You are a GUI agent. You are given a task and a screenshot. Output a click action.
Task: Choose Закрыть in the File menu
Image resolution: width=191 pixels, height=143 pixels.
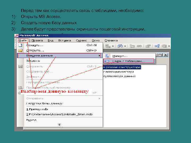point(60,61)
